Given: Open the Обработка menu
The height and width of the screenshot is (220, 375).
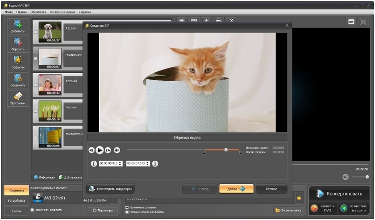Looking at the screenshot, I should (x=38, y=12).
